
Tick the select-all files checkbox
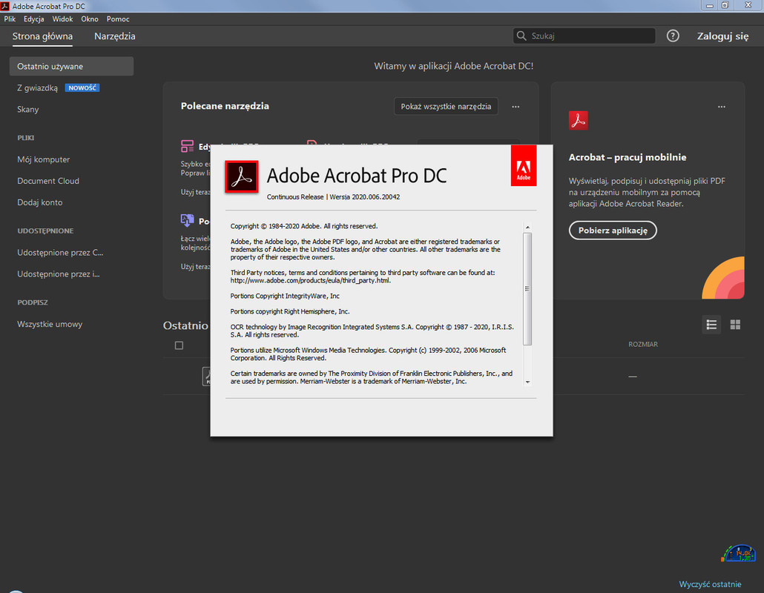[x=179, y=345]
